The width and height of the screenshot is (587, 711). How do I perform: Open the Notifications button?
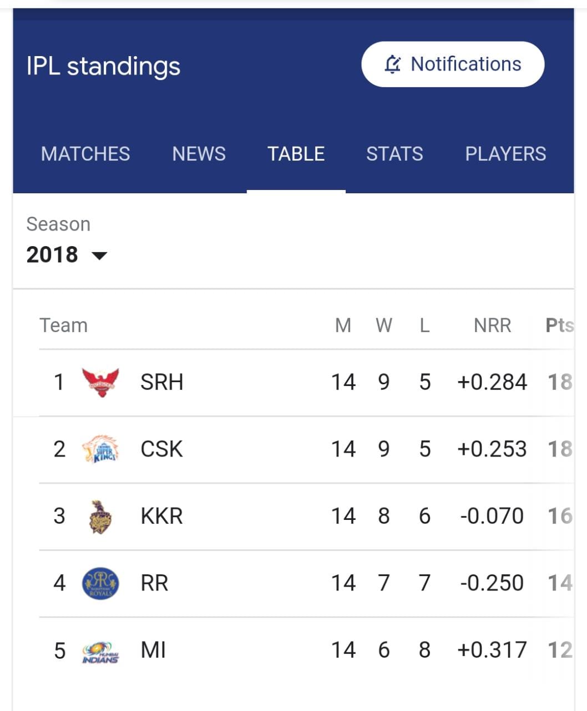point(453,64)
